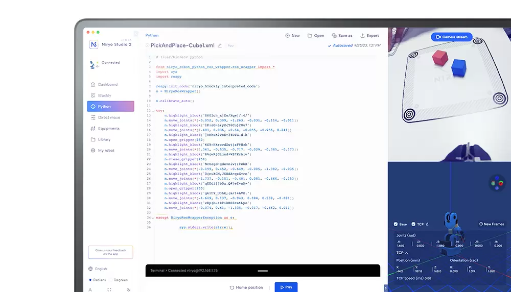Open the Dashboard page

coord(107,84)
